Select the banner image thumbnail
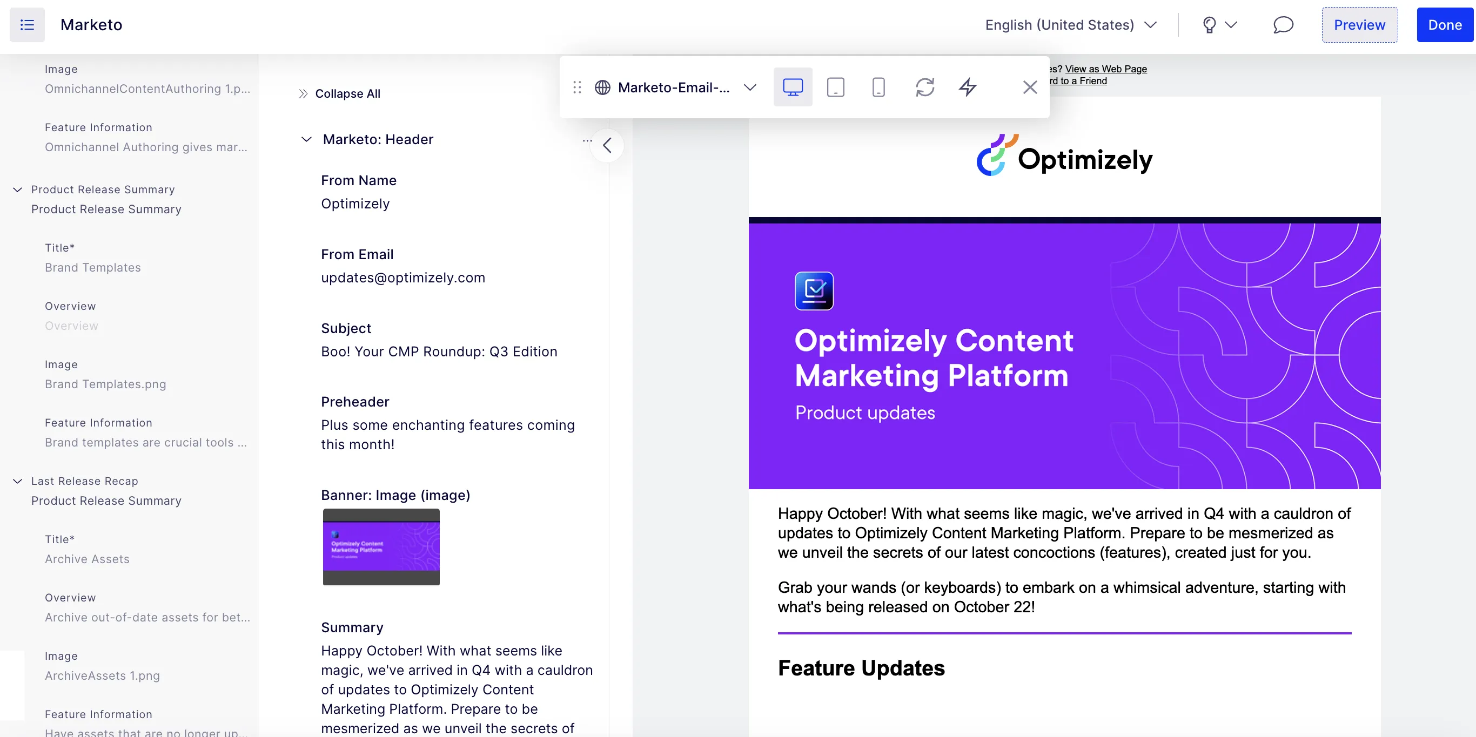The image size is (1476, 737). click(x=381, y=547)
